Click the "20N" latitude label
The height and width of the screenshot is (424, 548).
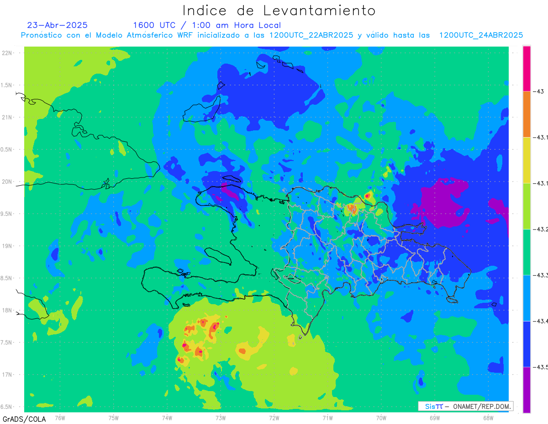(7, 182)
